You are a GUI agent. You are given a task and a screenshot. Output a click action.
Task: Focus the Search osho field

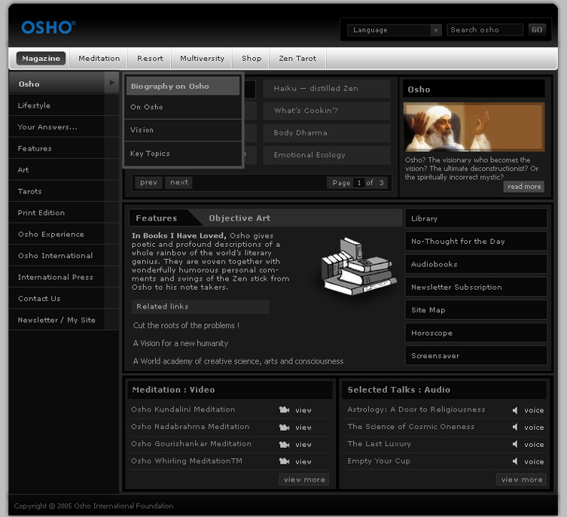(485, 30)
